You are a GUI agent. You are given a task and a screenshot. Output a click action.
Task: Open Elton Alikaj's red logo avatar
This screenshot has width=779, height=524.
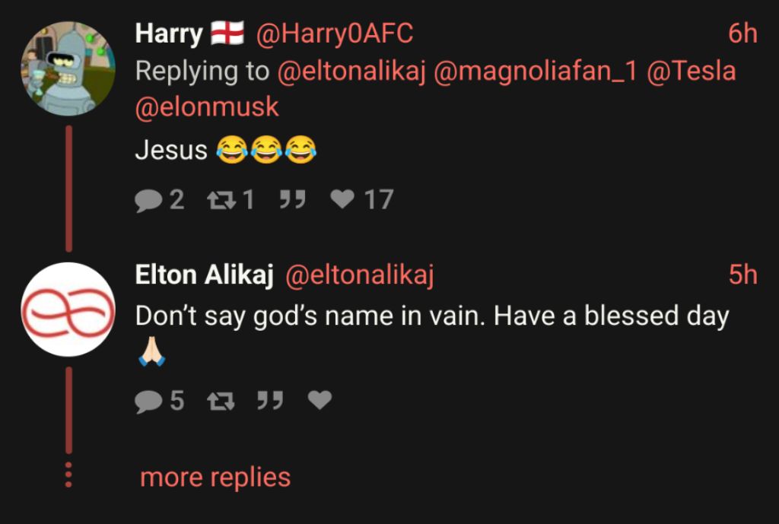pyautogui.click(x=68, y=310)
